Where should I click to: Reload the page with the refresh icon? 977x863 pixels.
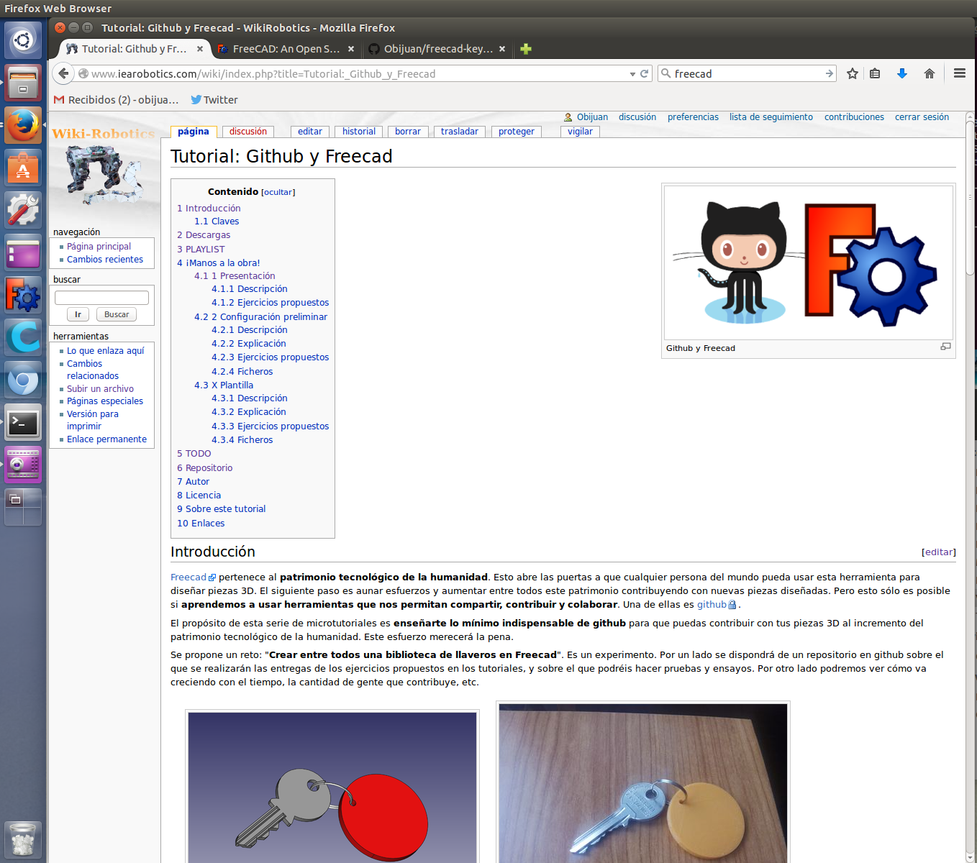pos(645,73)
